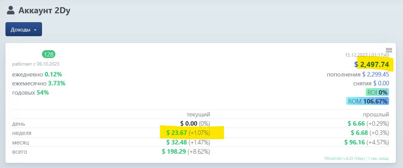
Task: Click the снятия amount $ 0.00
Action: (381, 83)
